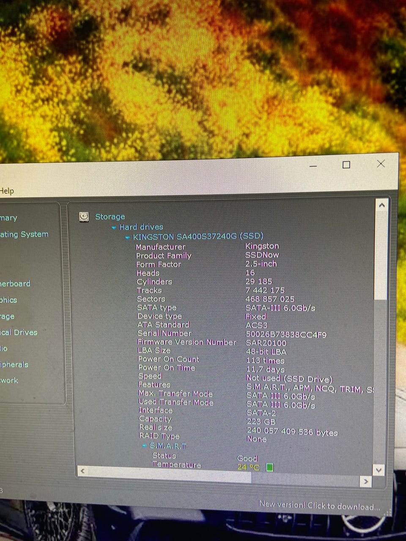Click the Used Transfer Mode label
The image size is (406, 541).
click(176, 402)
